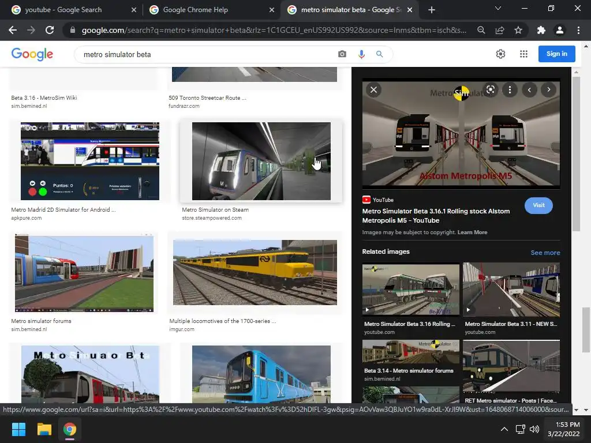Image resolution: width=591 pixels, height=443 pixels.
Task: Click 'Beta 3.16 - MetroSim Wiki' caption
Action: point(44,98)
